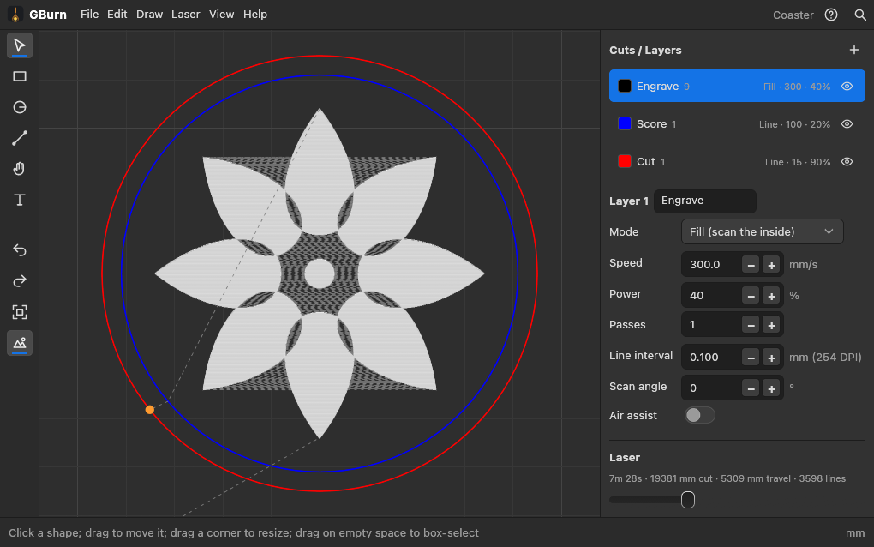Open the Draw menu

(x=149, y=15)
